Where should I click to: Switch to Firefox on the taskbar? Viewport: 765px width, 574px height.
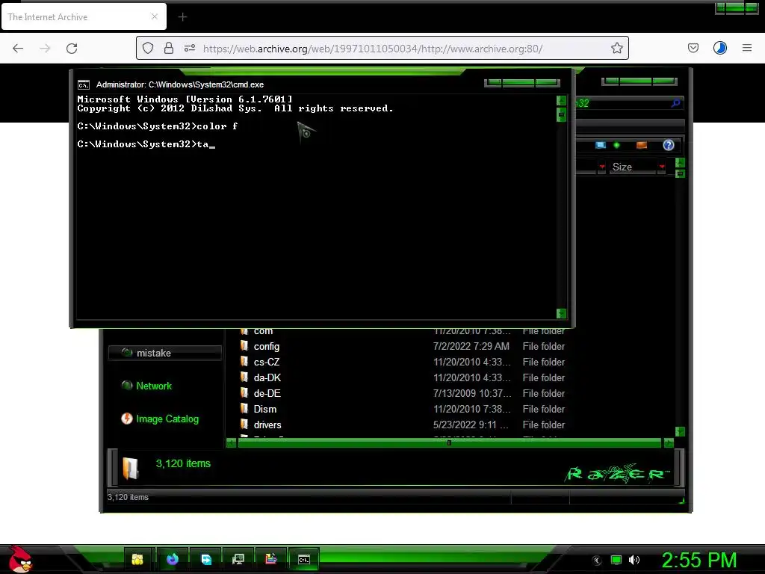pos(173,559)
